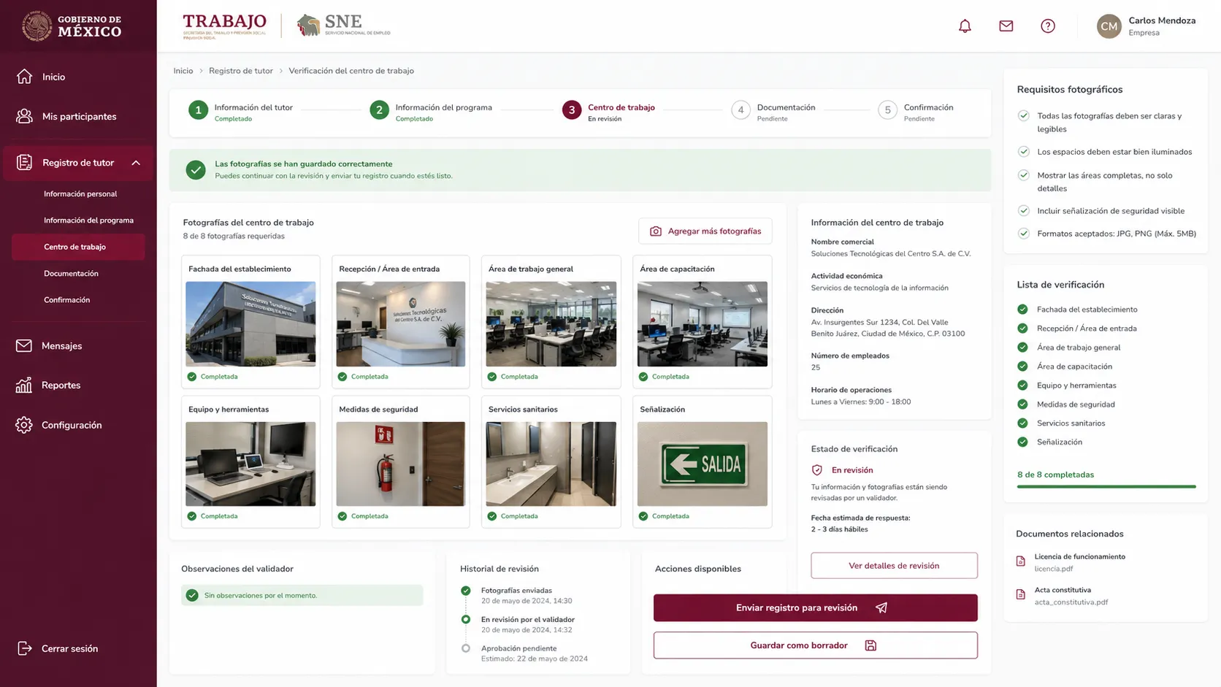1221x687 pixels.
Task: Click the Acta constitutiva file icon
Action: (x=1021, y=595)
